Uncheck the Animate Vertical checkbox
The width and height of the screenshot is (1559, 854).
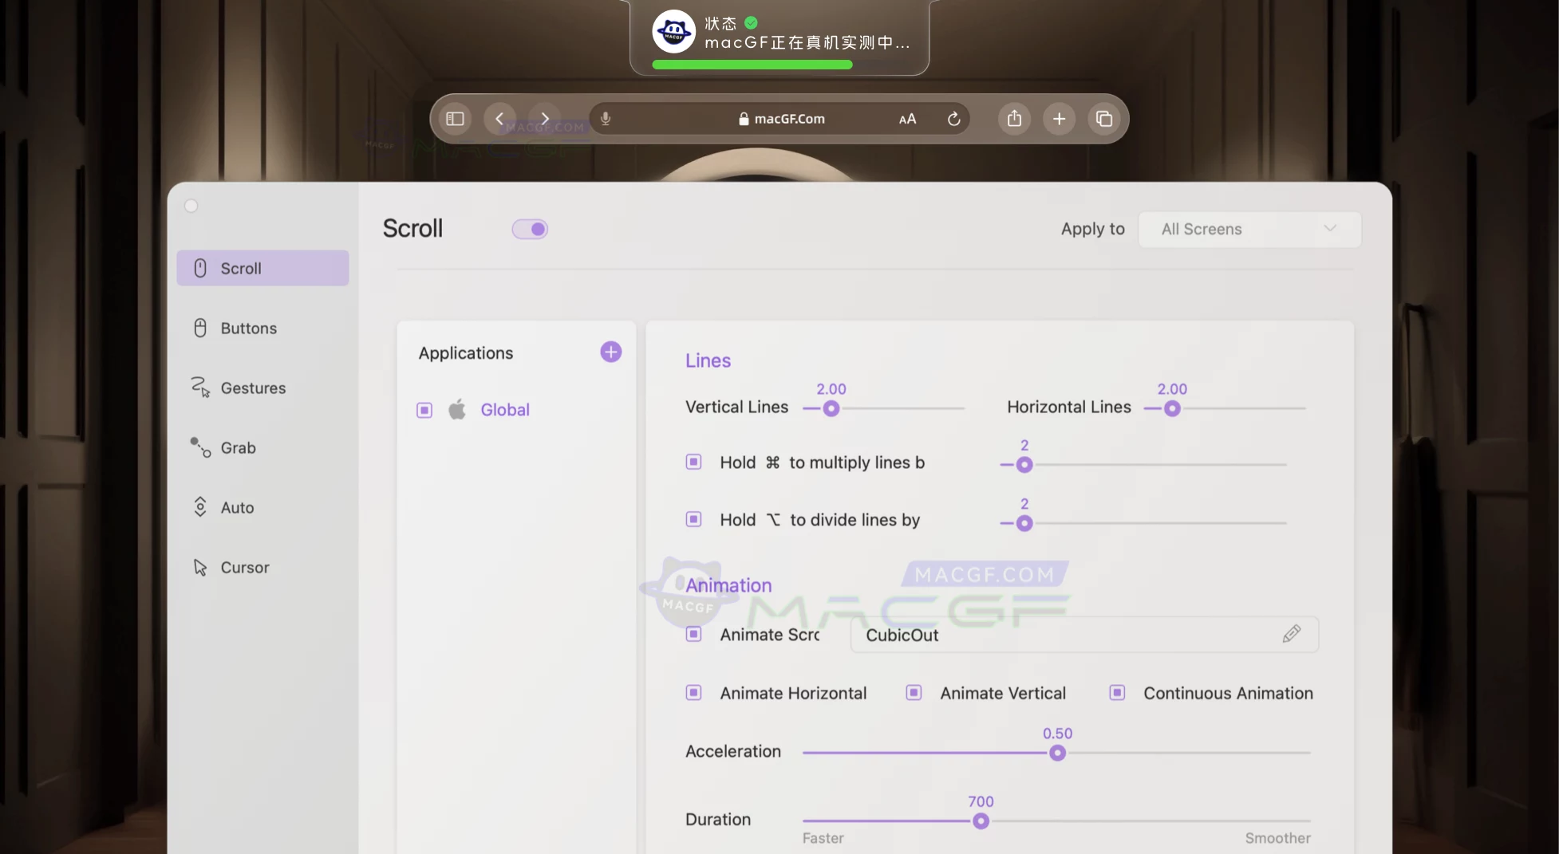click(913, 692)
